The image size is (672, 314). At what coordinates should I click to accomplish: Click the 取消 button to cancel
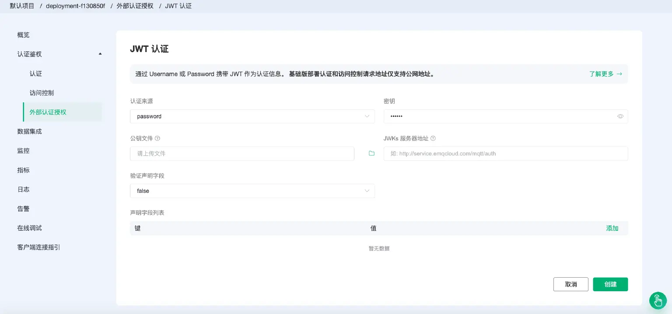570,284
